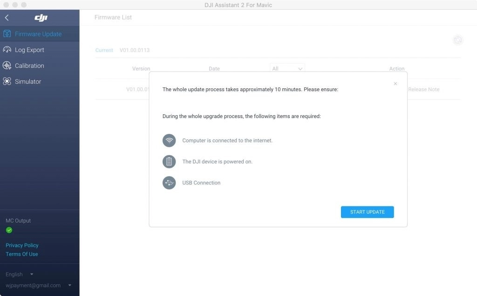Click 'During the whole upgrade process' sentence
The width and height of the screenshot is (477, 296).
coord(242,116)
